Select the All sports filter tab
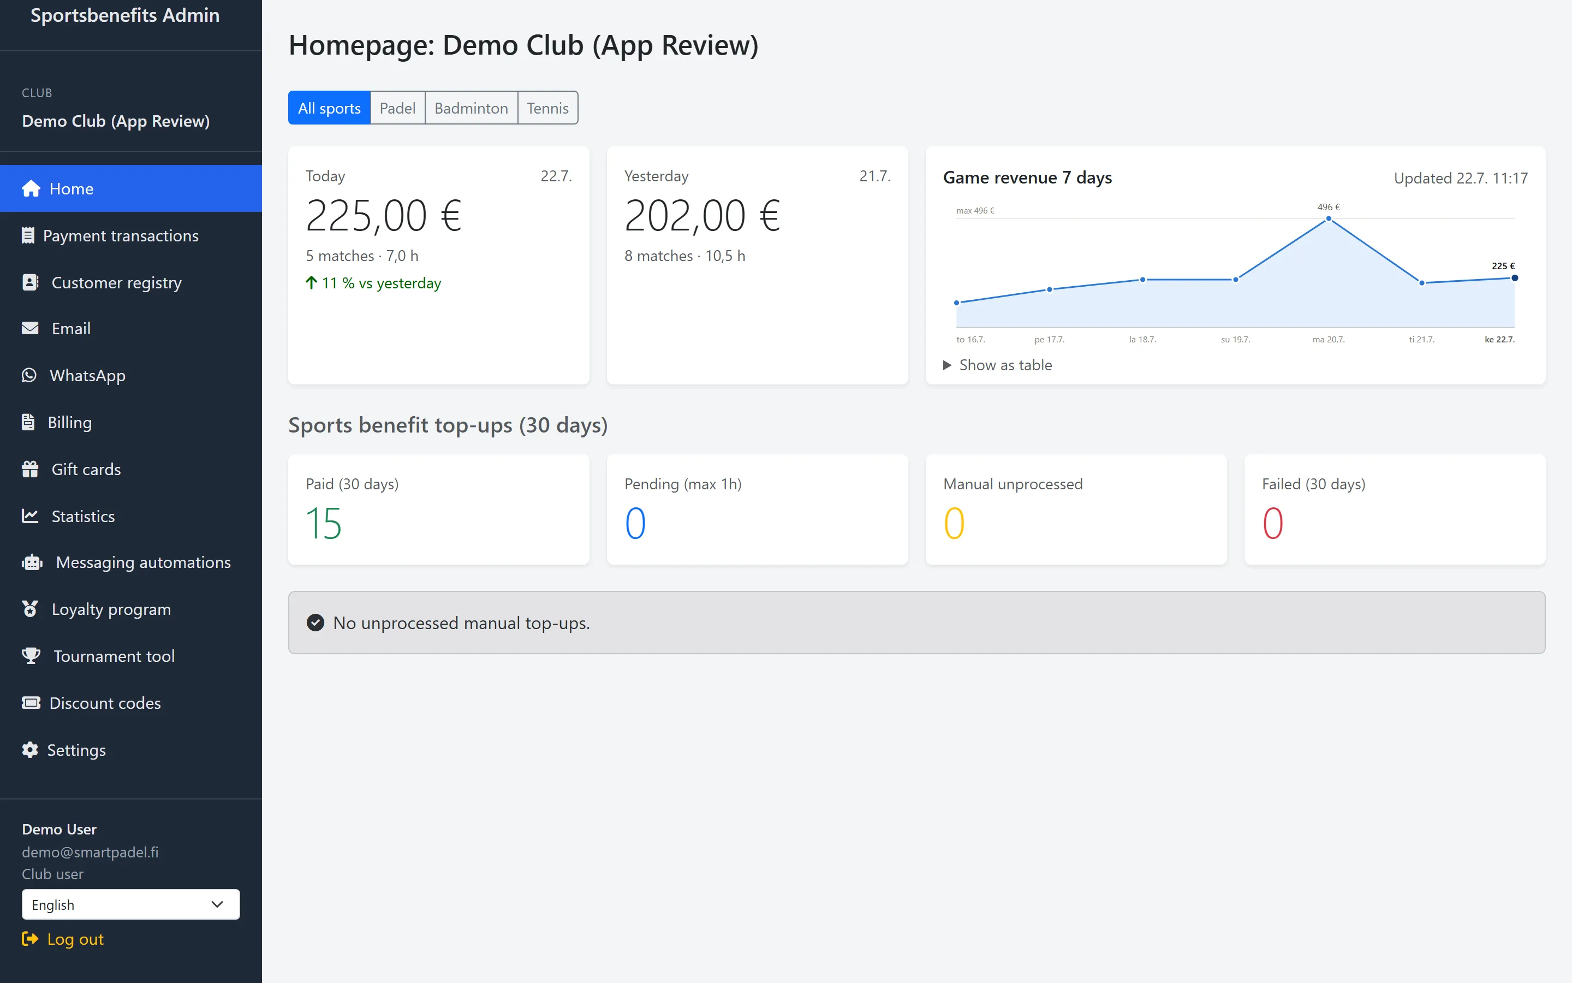1572x983 pixels. (x=329, y=108)
